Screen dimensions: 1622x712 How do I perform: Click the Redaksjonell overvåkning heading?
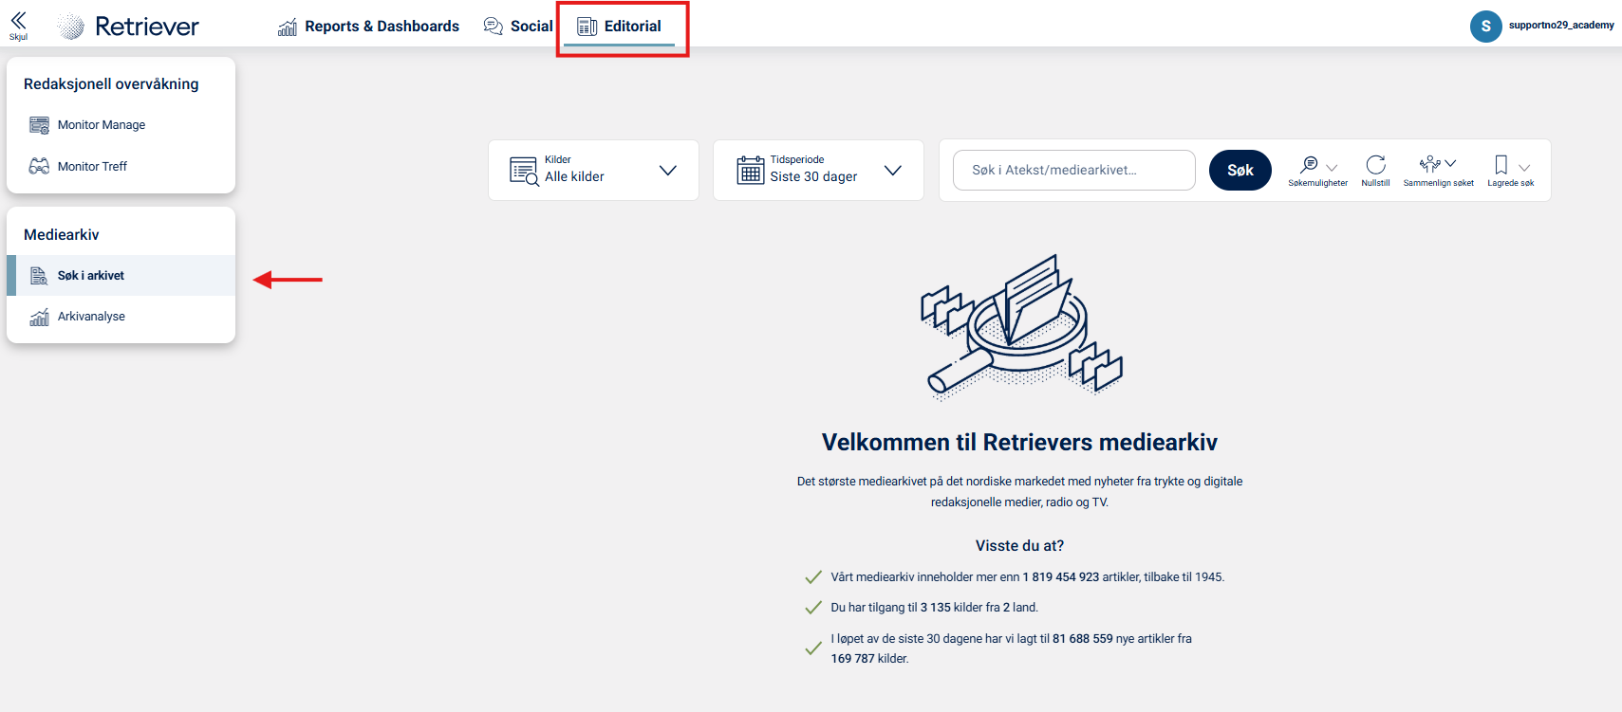tap(111, 84)
